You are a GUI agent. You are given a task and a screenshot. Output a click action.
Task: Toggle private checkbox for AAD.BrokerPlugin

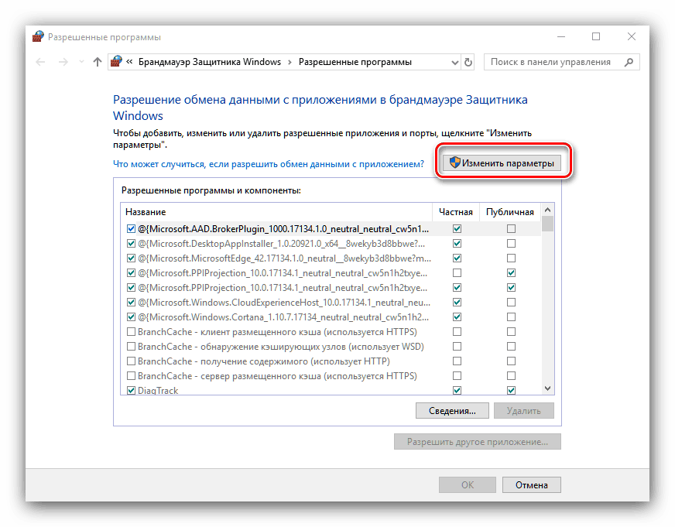[457, 229]
